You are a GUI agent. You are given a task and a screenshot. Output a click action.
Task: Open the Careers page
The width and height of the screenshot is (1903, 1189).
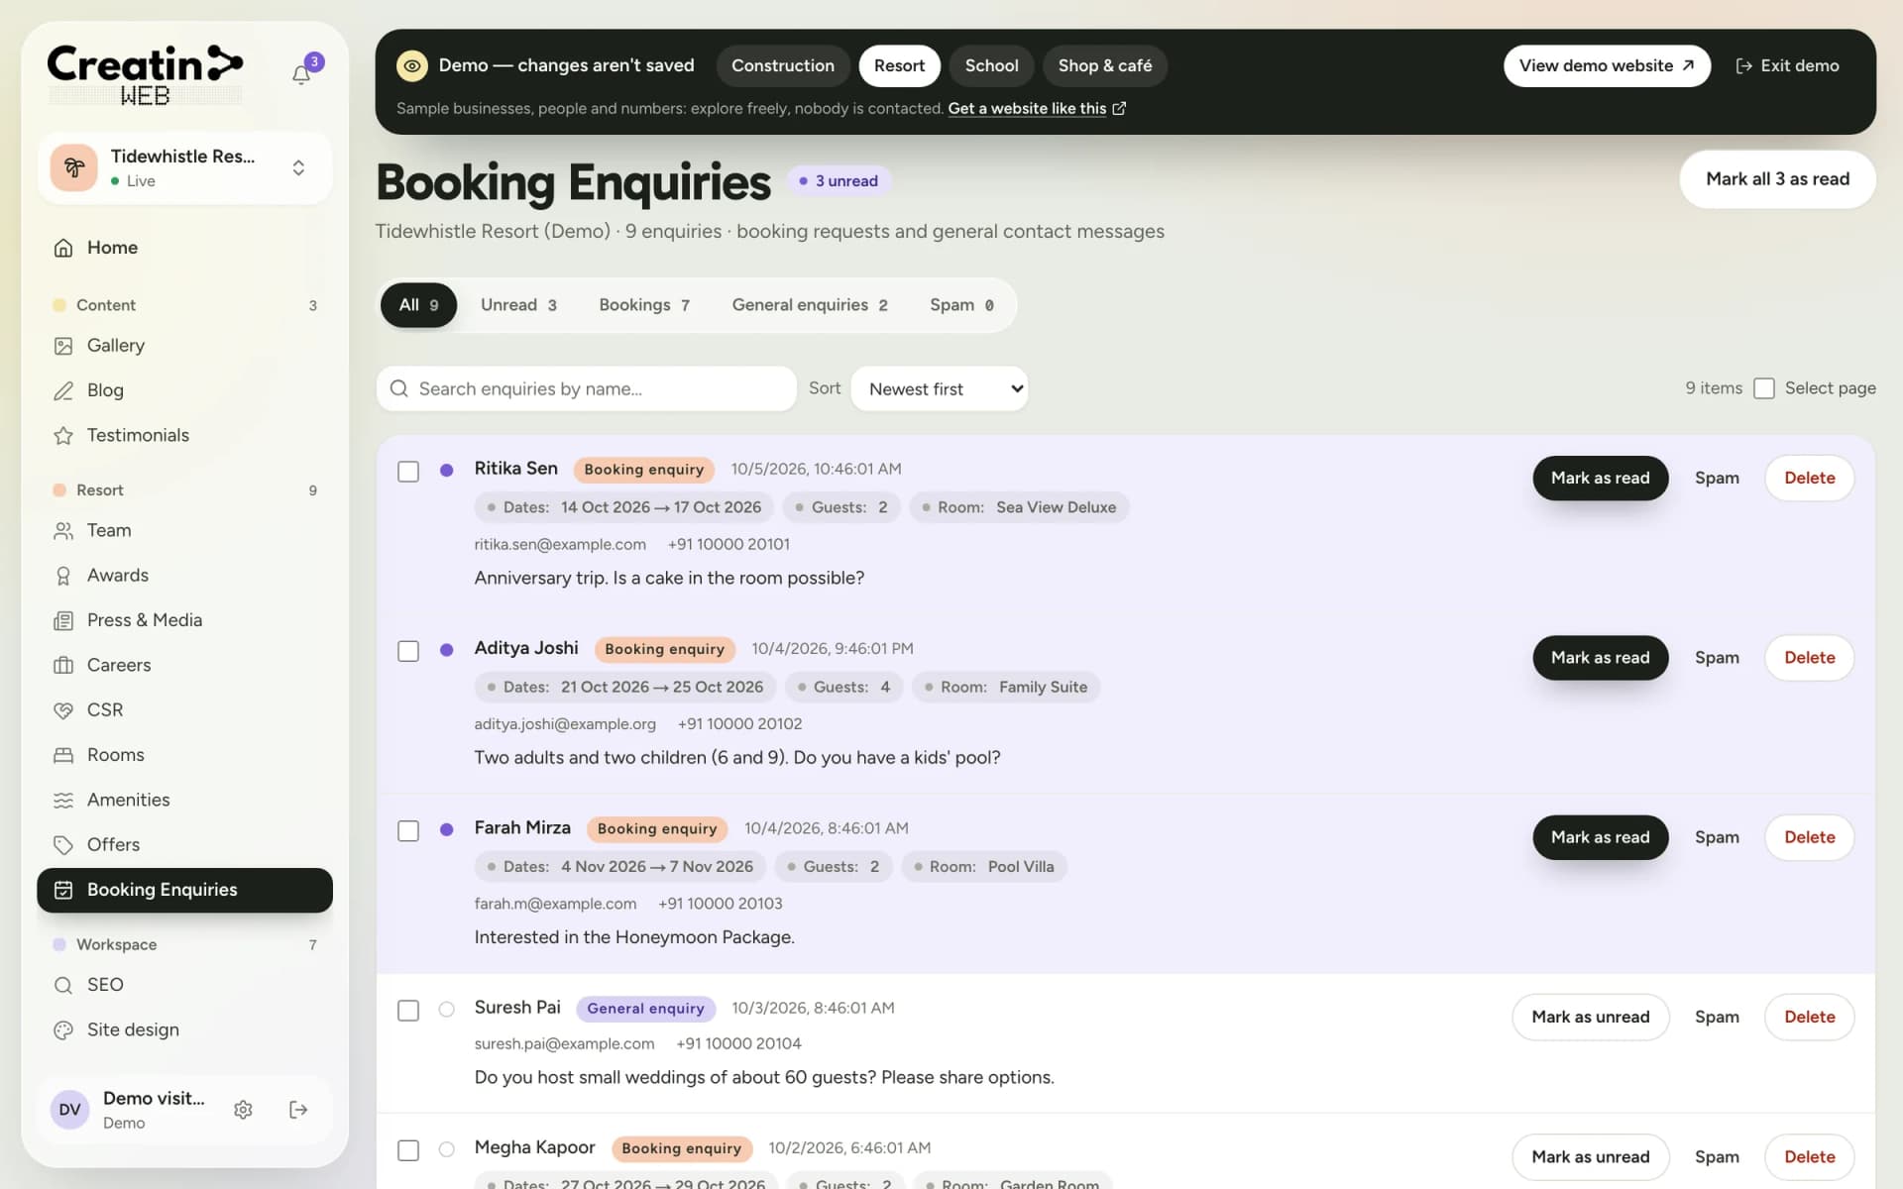[184, 665]
